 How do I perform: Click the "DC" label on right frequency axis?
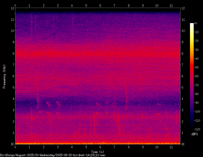(x=183, y=144)
